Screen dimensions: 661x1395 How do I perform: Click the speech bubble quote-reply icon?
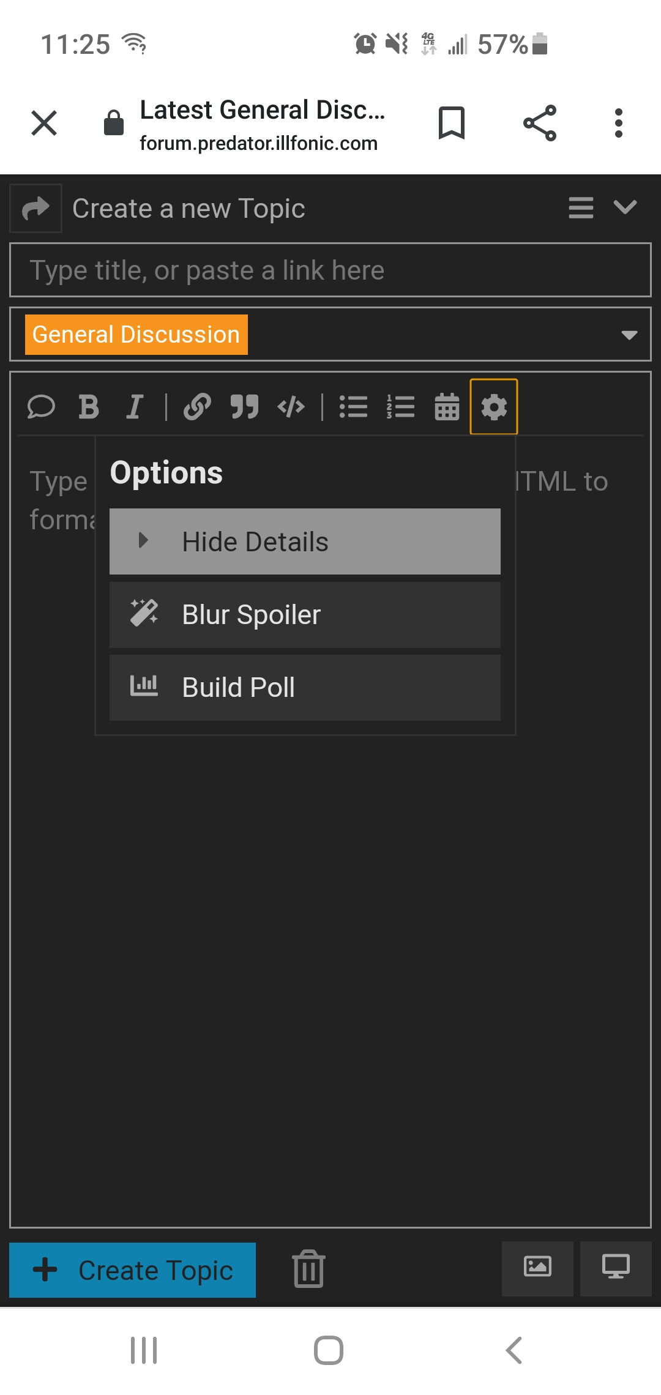[42, 407]
